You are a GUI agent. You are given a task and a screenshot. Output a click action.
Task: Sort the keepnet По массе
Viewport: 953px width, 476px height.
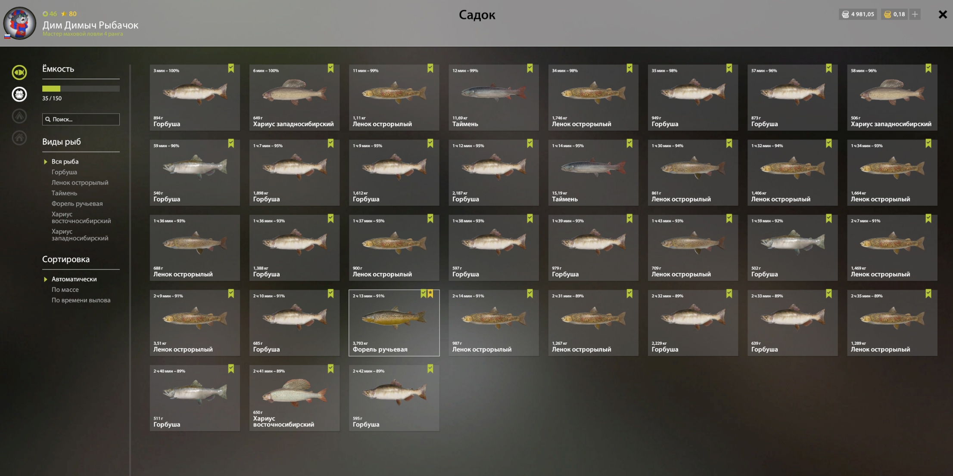[65, 290]
